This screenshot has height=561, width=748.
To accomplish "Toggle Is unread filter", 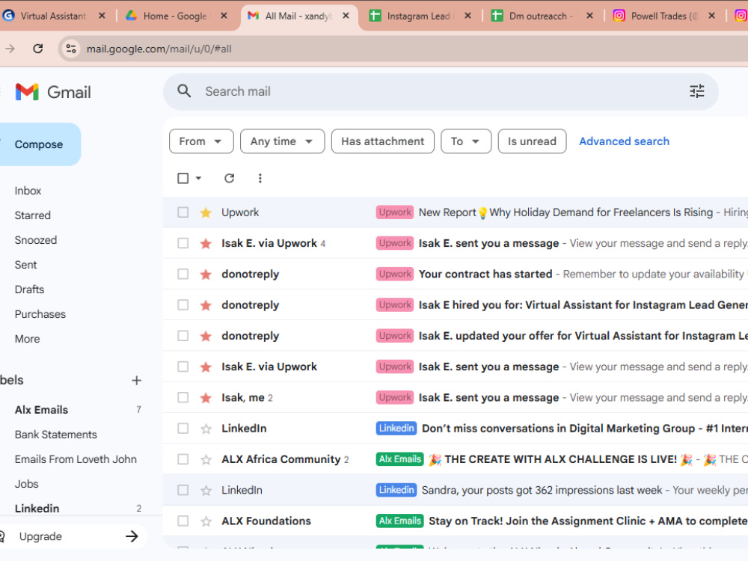I will pos(532,141).
